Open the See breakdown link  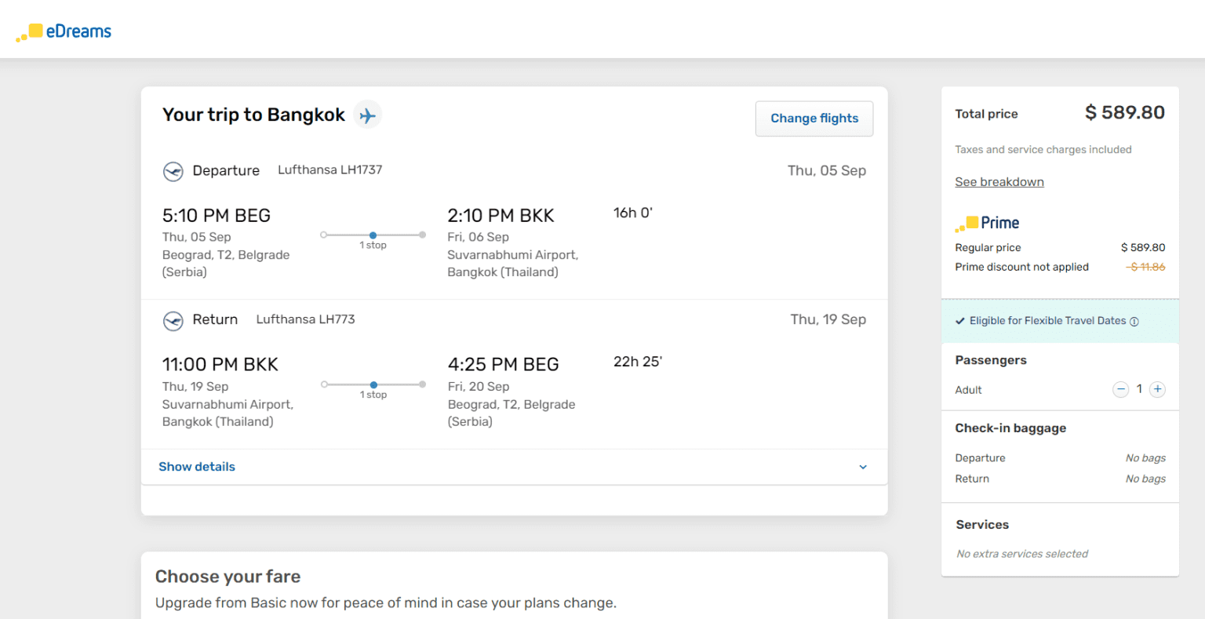(x=999, y=182)
